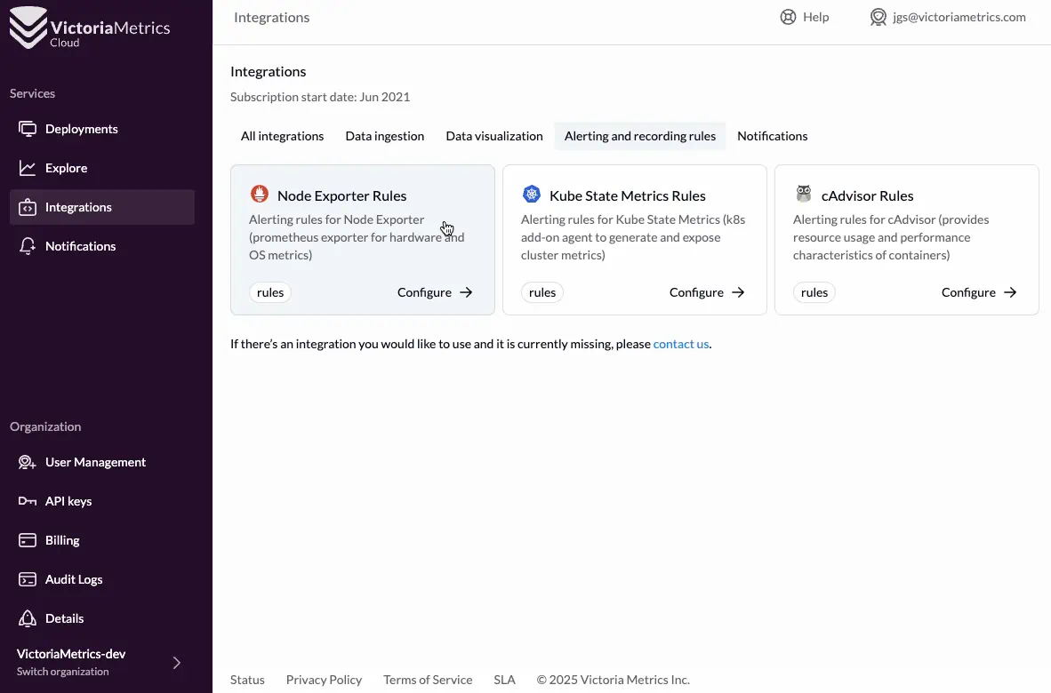Viewport: 1051px width, 693px height.
Task: Click the cAdvisor owl icon
Action: tap(804, 195)
